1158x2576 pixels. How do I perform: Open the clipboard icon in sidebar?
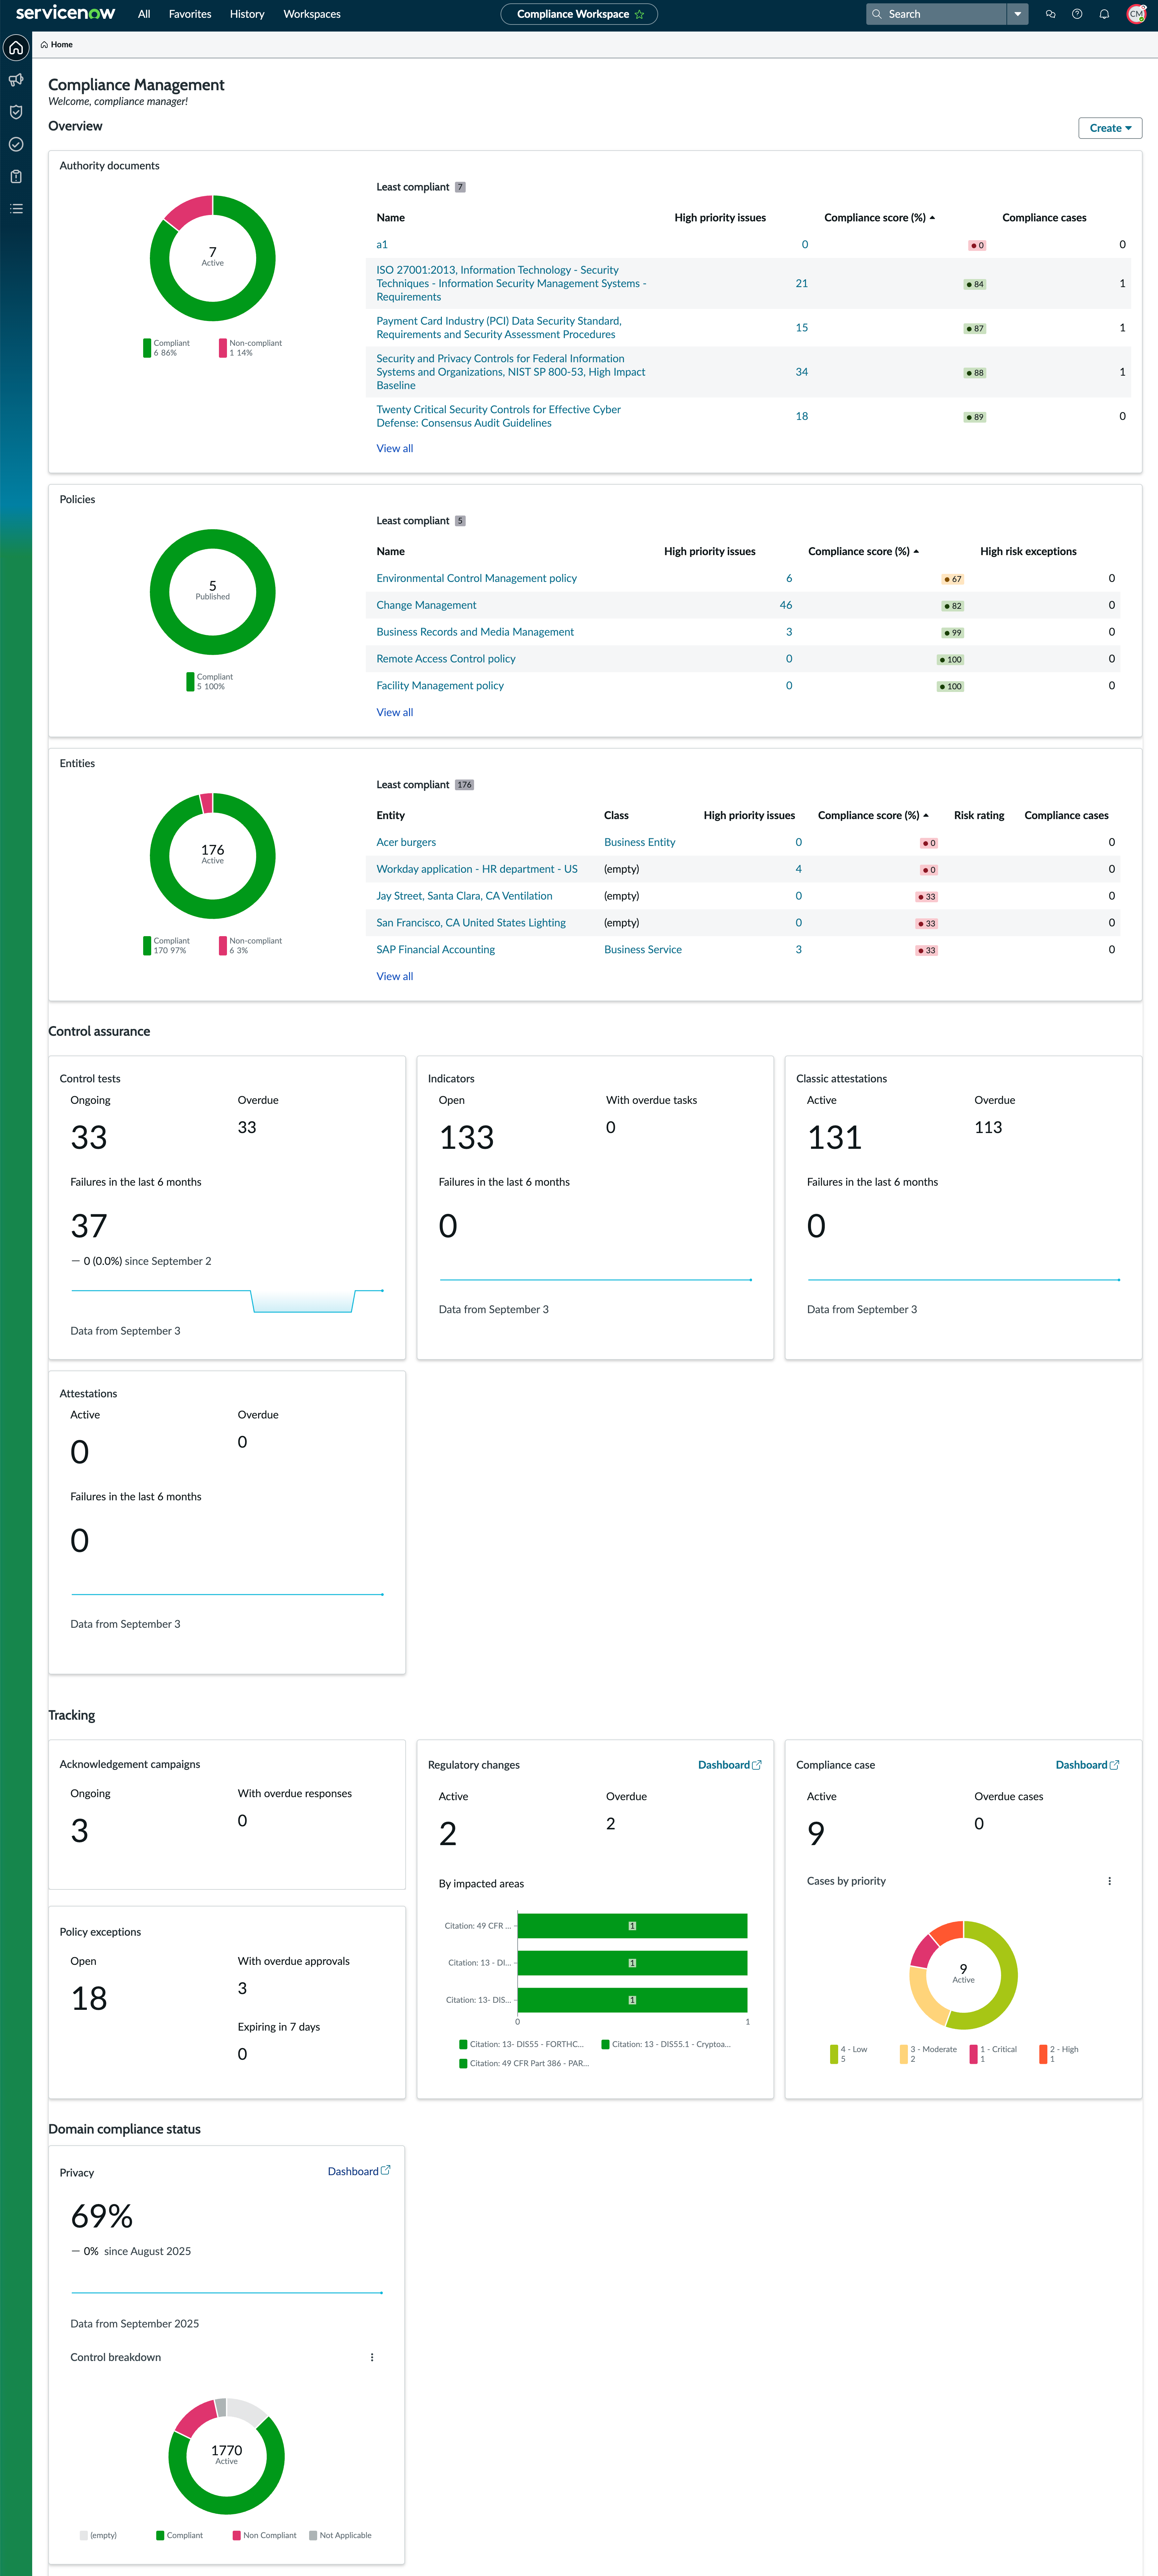[x=16, y=176]
